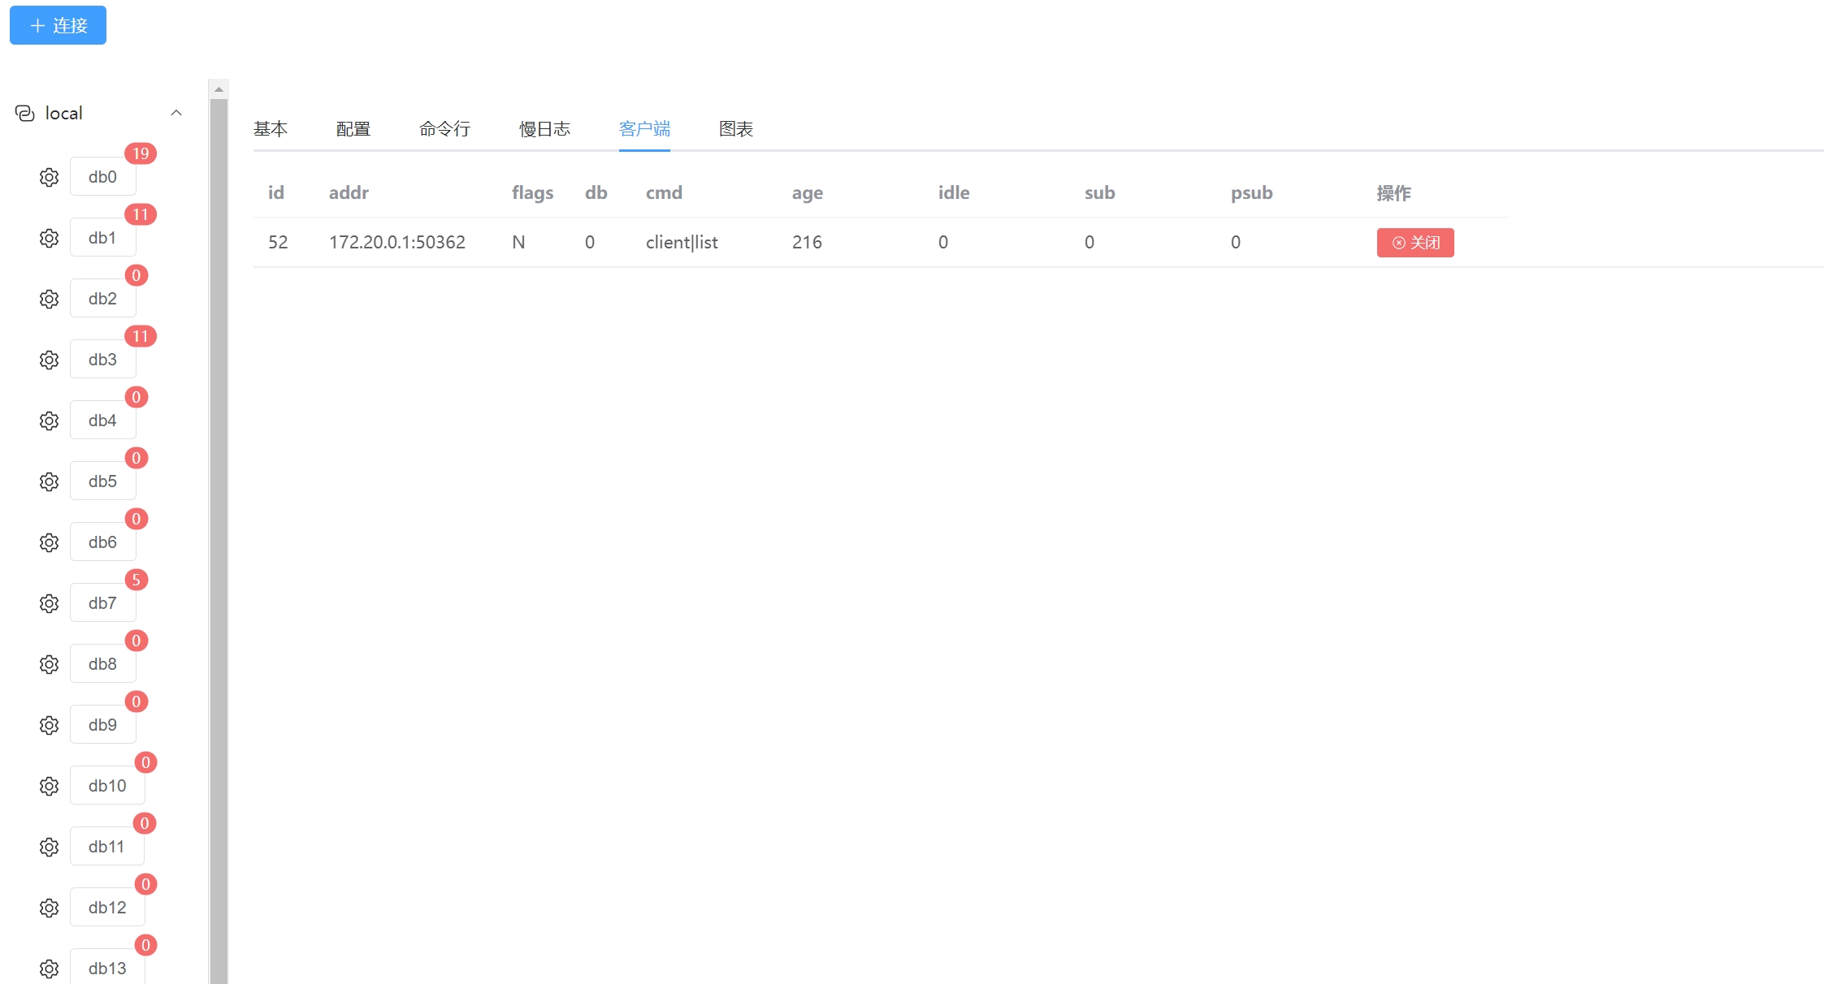The image size is (1824, 984).
Task: Click the gear icon beside db7
Action: pyautogui.click(x=49, y=603)
